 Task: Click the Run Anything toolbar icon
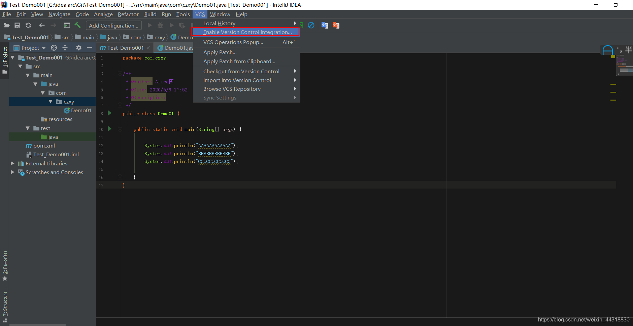67,25
